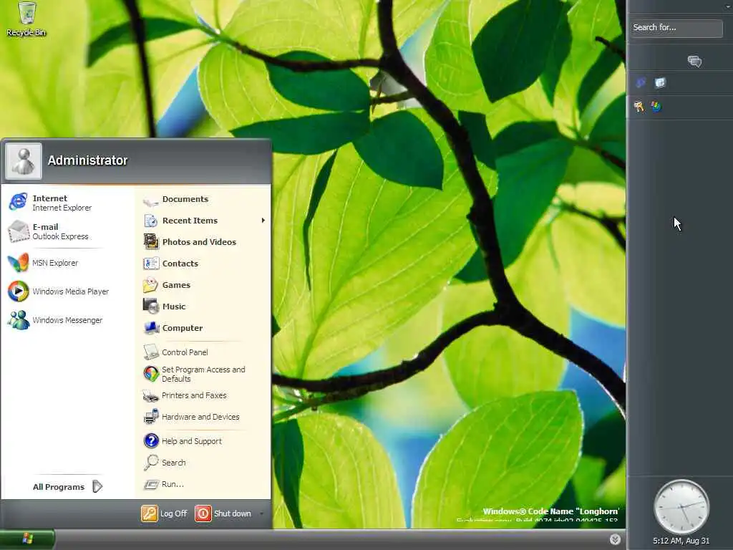Open Help and Support
Viewport: 733px width, 550px height.
point(183,441)
